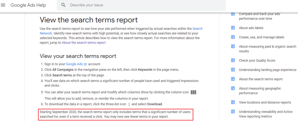Open "Understanding landing page experience" article

pos(268,70)
